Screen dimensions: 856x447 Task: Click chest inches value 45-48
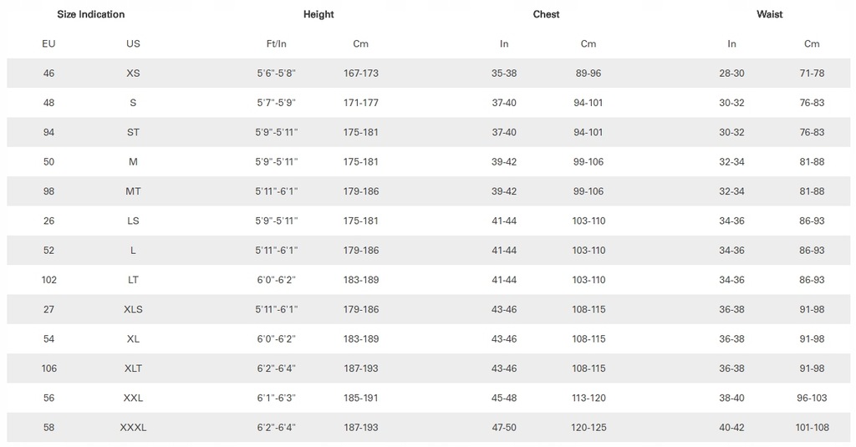(503, 398)
